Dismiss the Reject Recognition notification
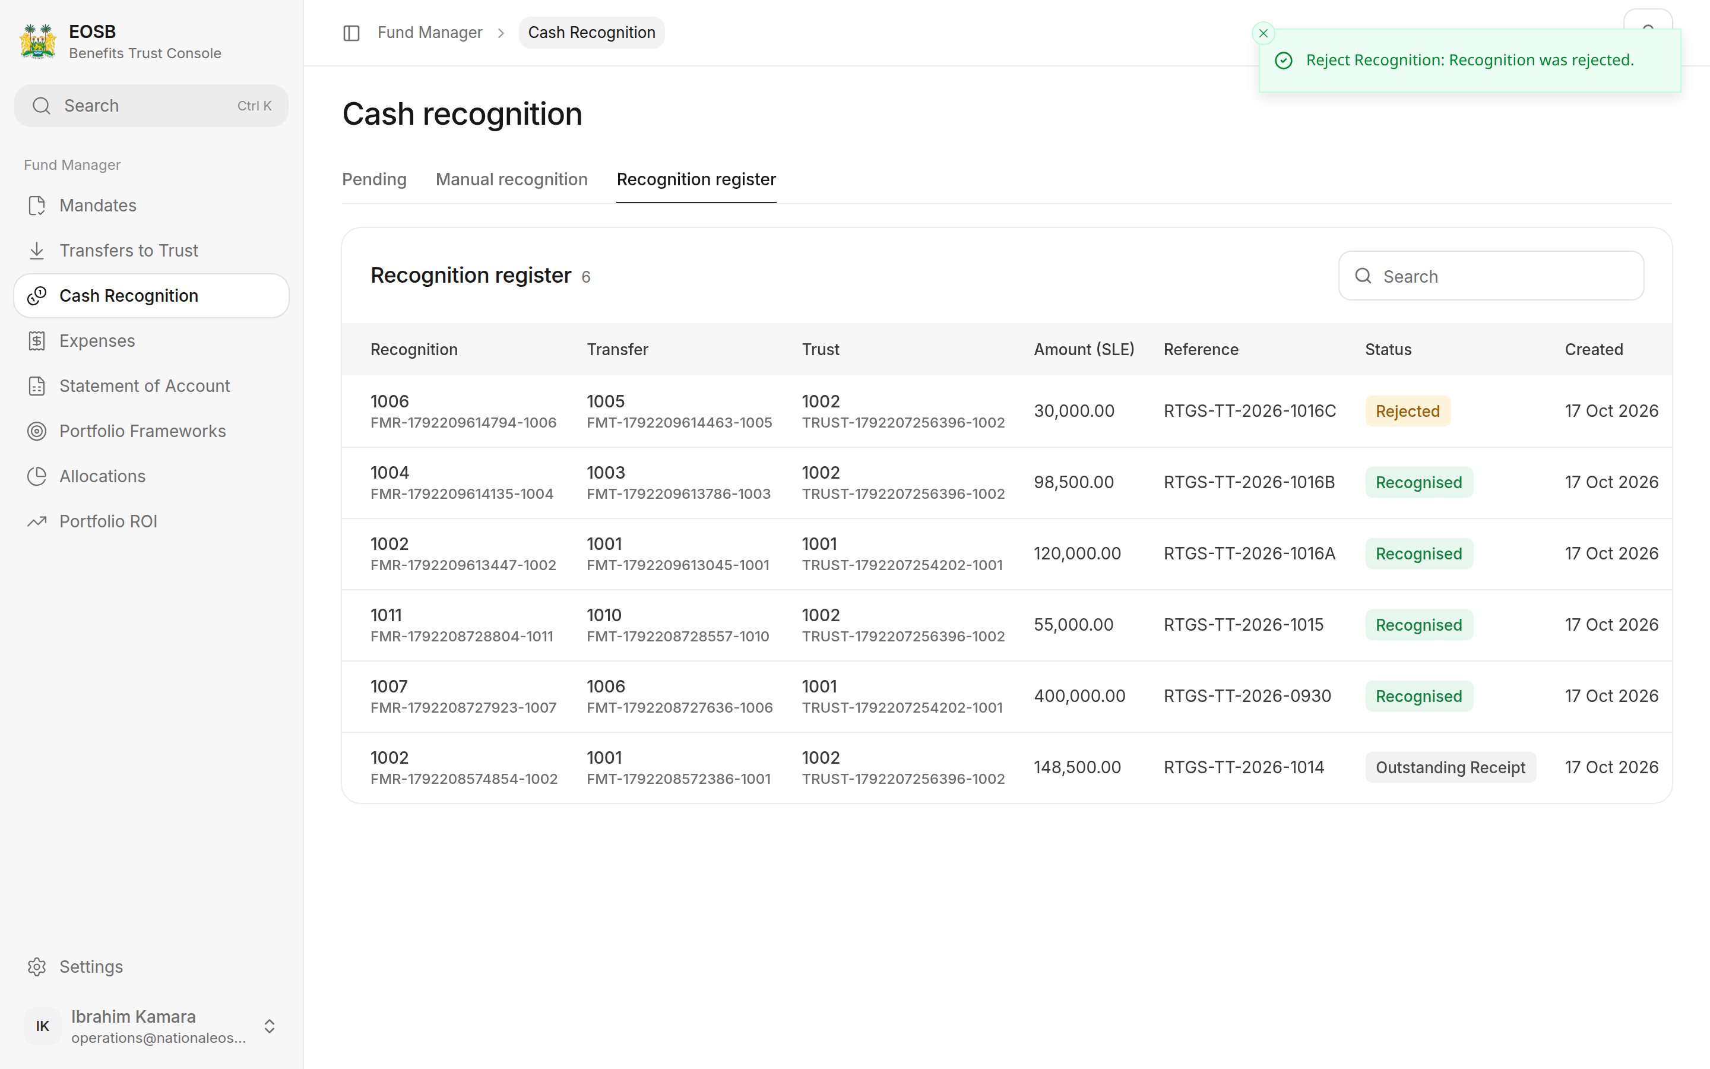This screenshot has width=1710, height=1069. pos(1263,33)
